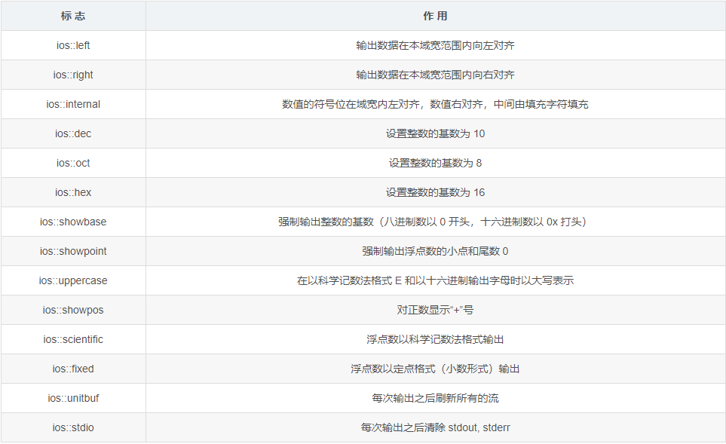Select the ios::unitbuf cell
The width and height of the screenshot is (726, 444).
73,398
